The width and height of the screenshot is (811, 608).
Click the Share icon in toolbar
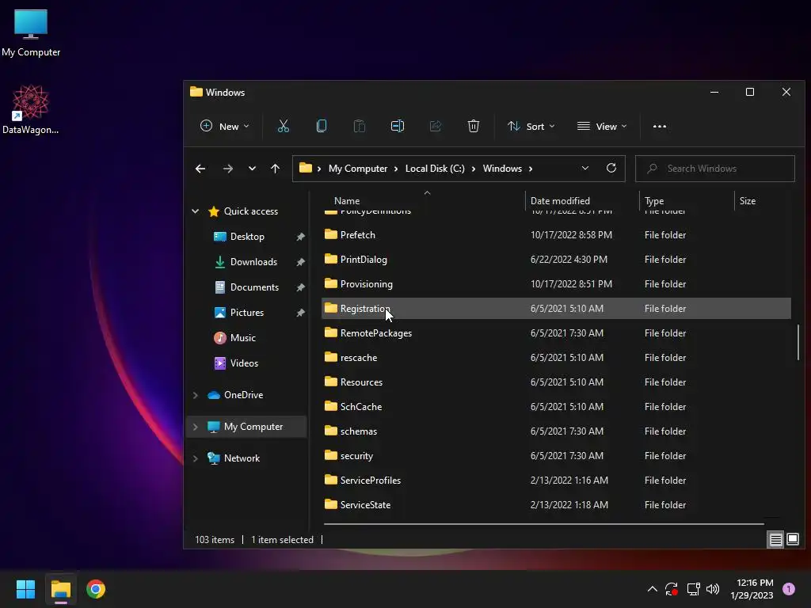tap(436, 126)
